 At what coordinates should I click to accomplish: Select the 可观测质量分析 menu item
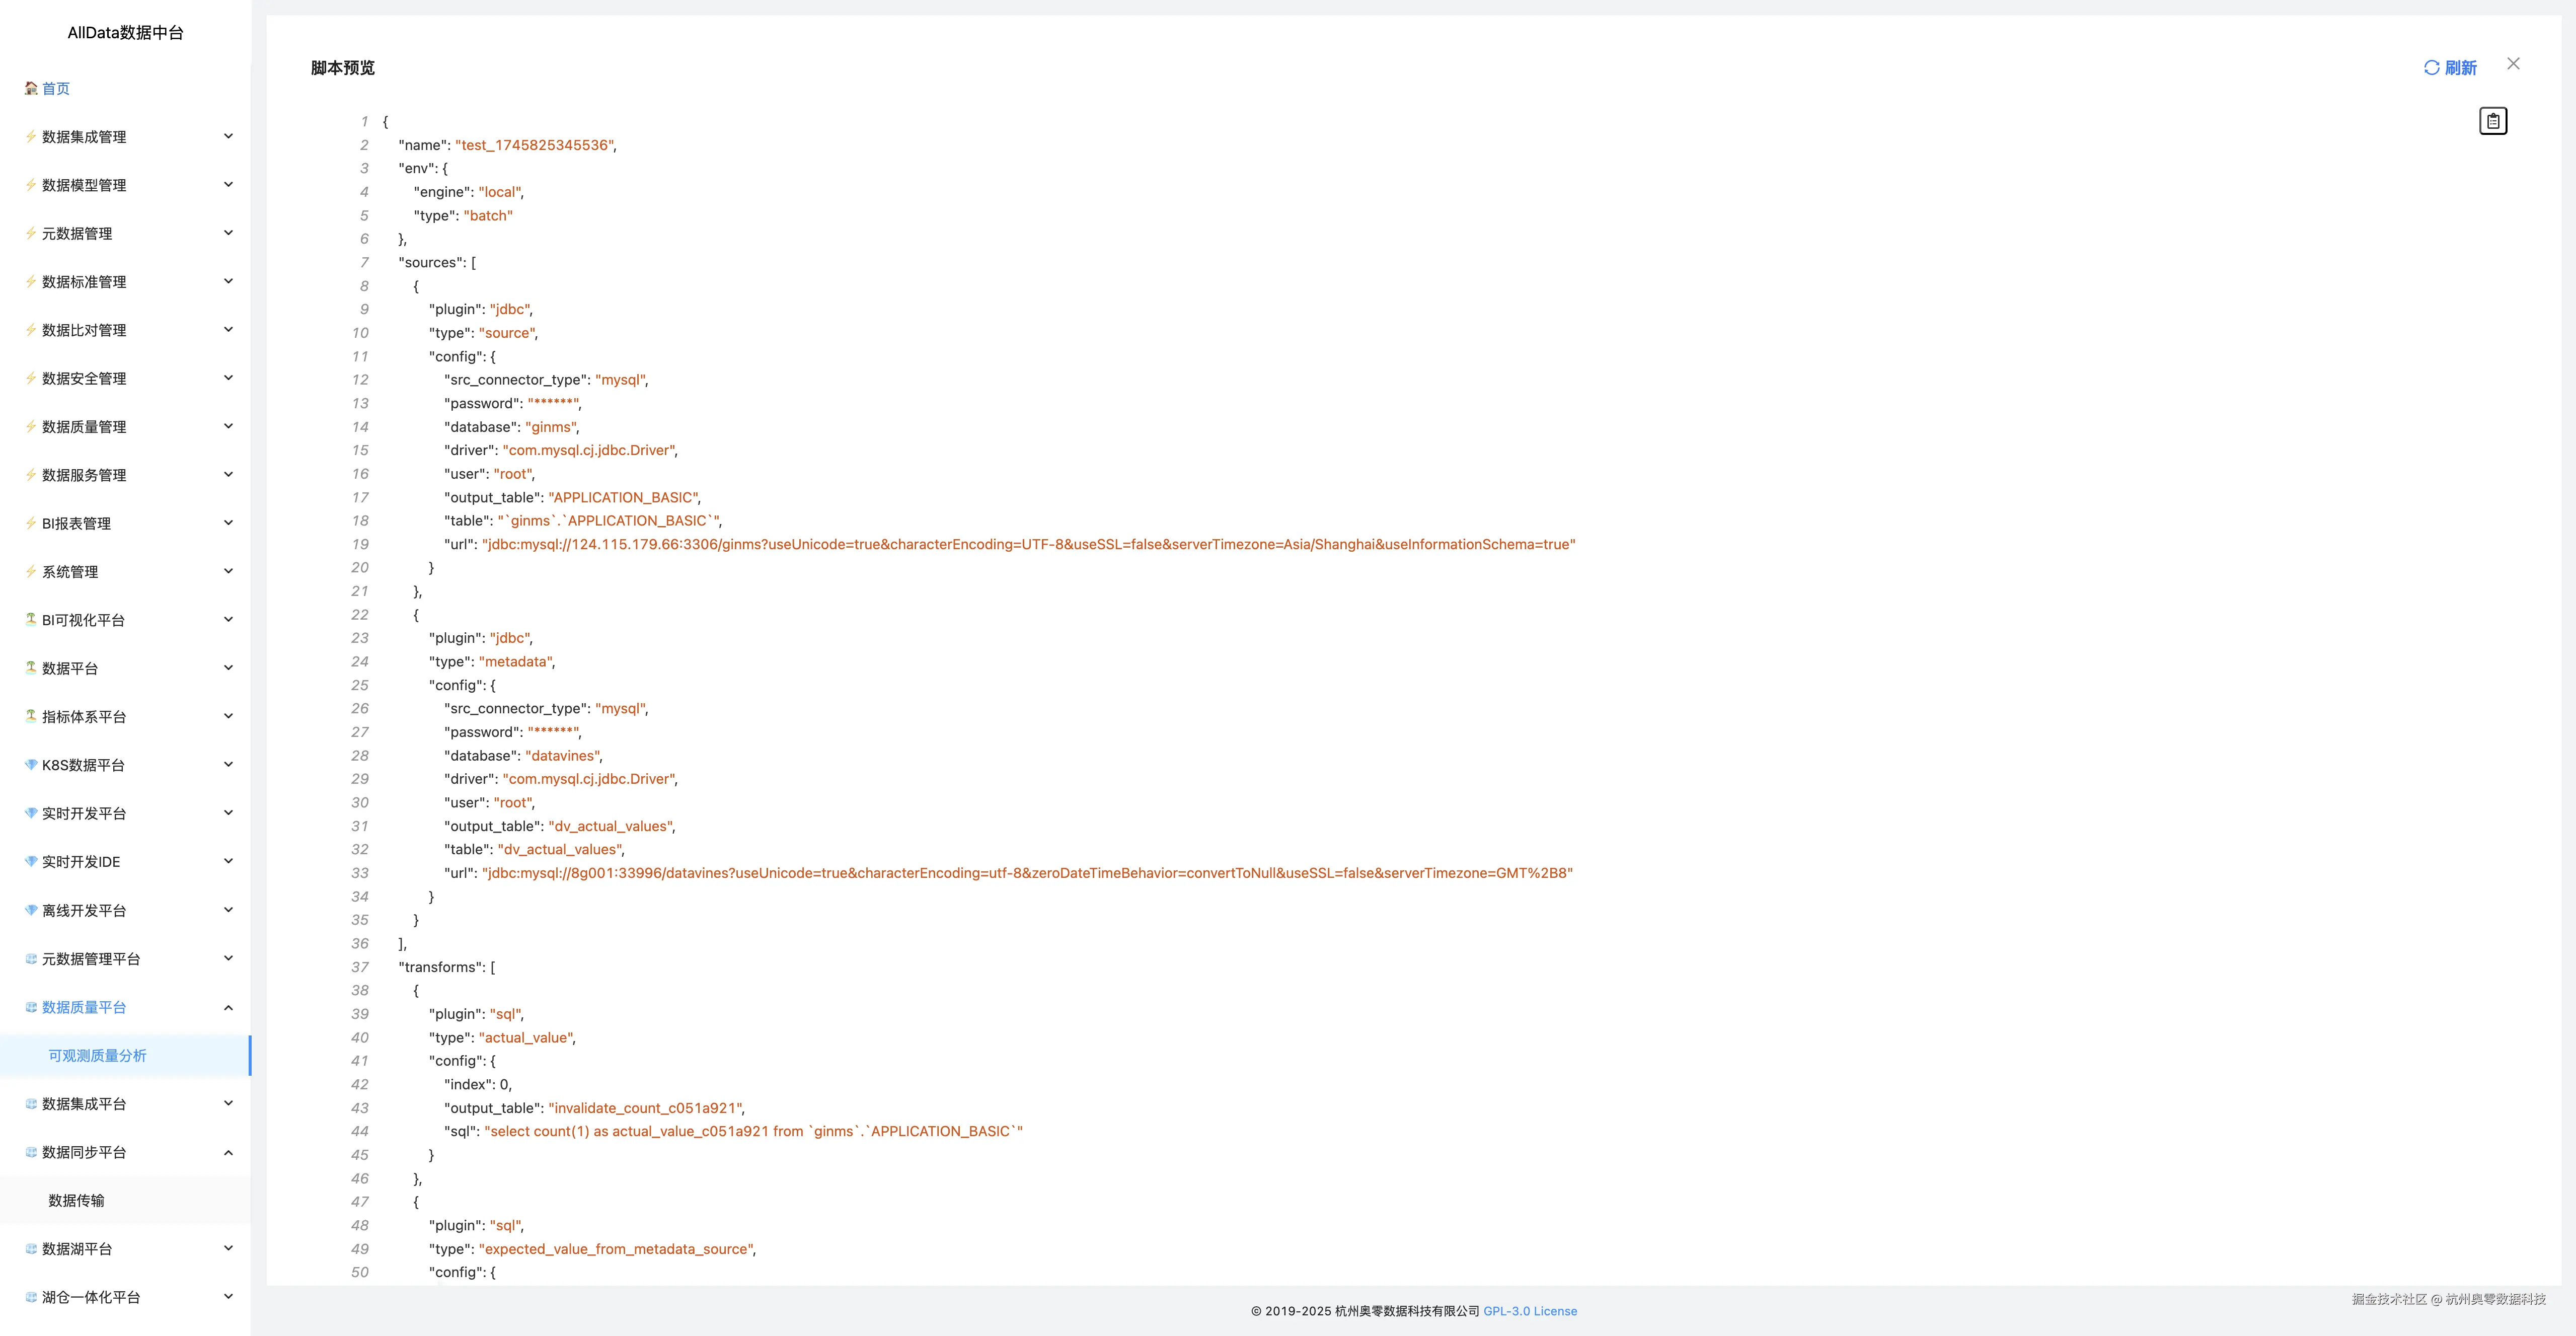[x=97, y=1056]
